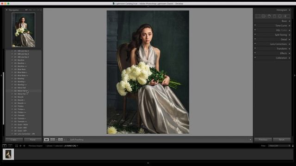This screenshot has width=296, height=166.
Task: Click the Copy settings button
Action: [14, 140]
